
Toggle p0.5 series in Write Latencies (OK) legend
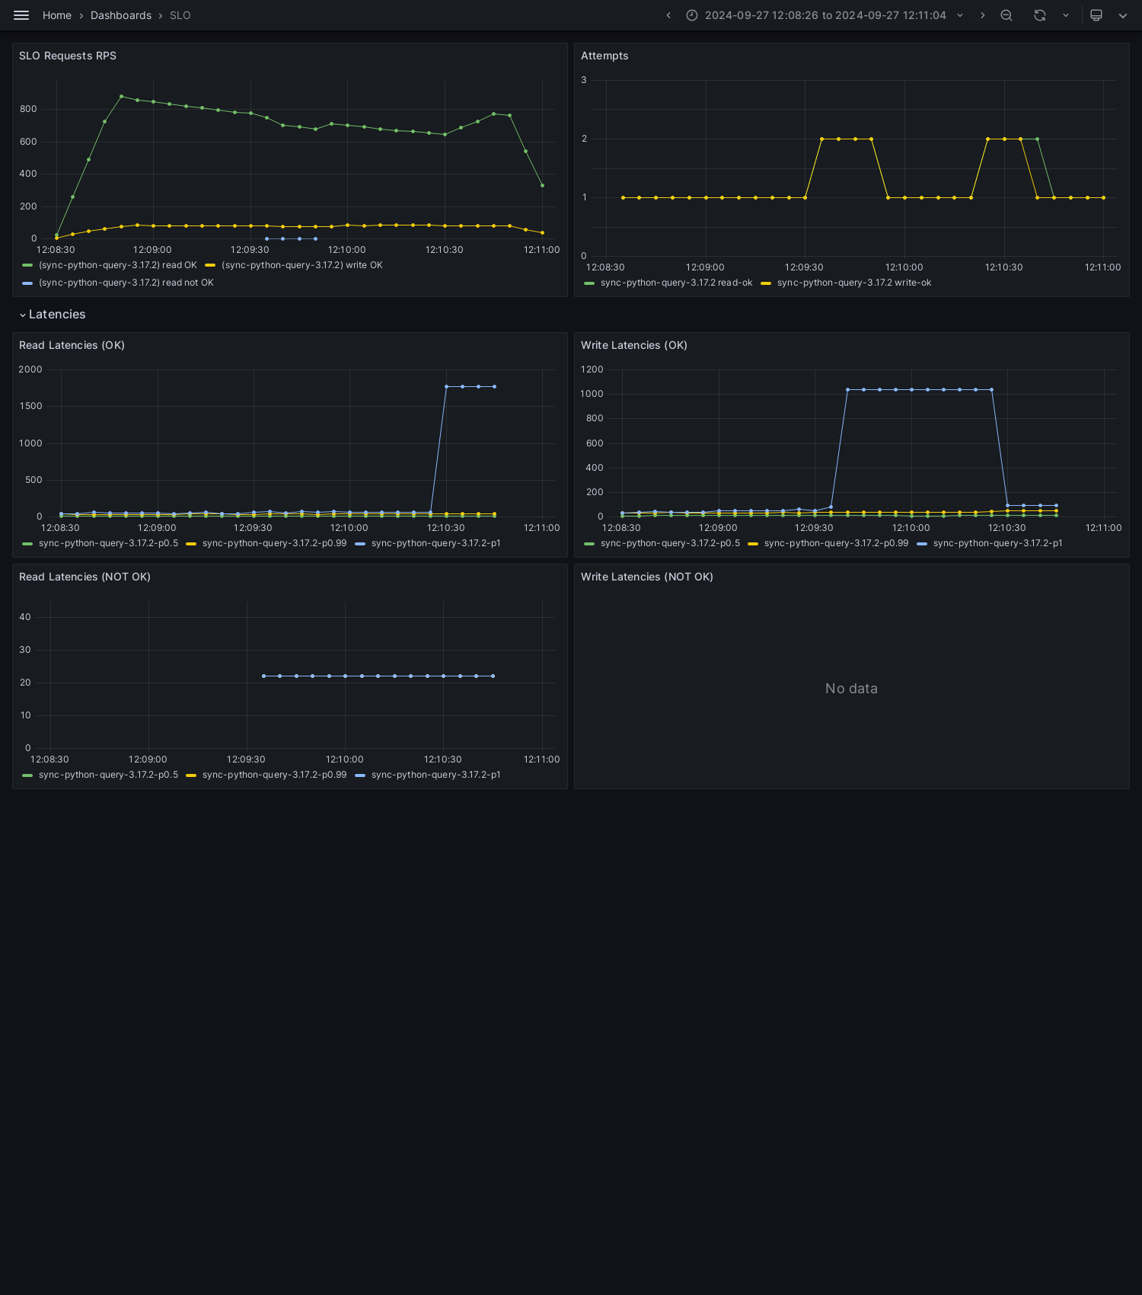[670, 543]
